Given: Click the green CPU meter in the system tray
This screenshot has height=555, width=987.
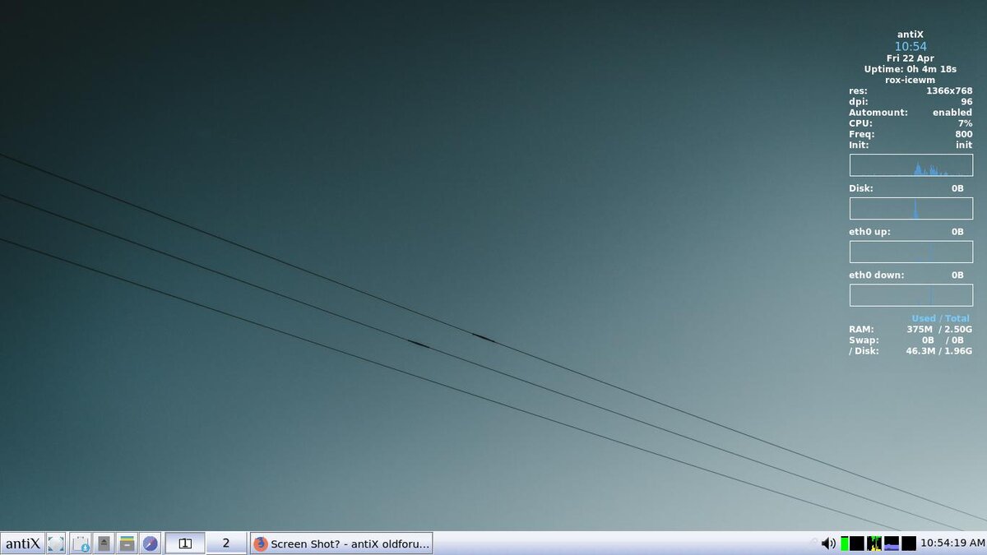Looking at the screenshot, I should point(844,543).
